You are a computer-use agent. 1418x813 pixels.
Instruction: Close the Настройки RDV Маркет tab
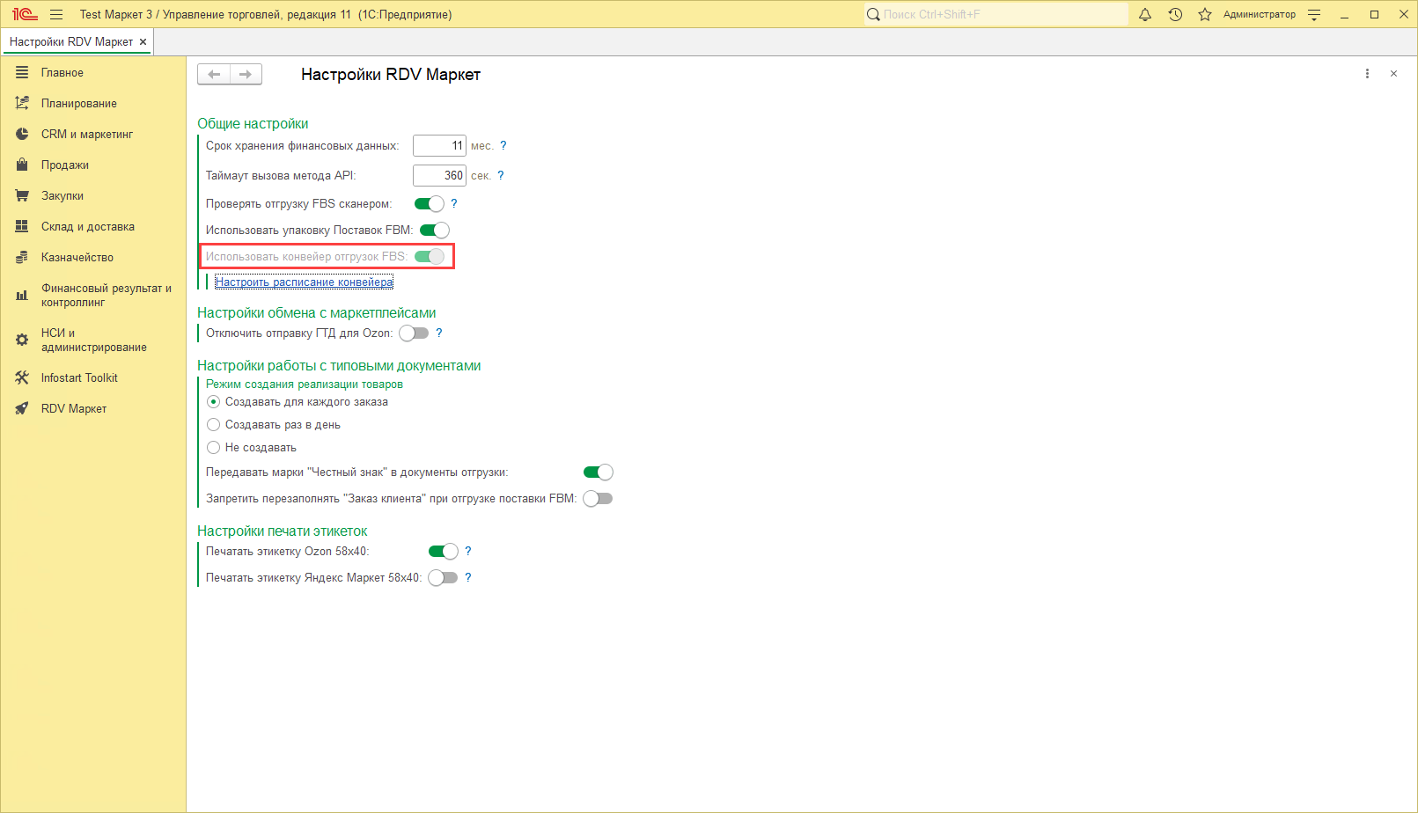click(x=143, y=41)
